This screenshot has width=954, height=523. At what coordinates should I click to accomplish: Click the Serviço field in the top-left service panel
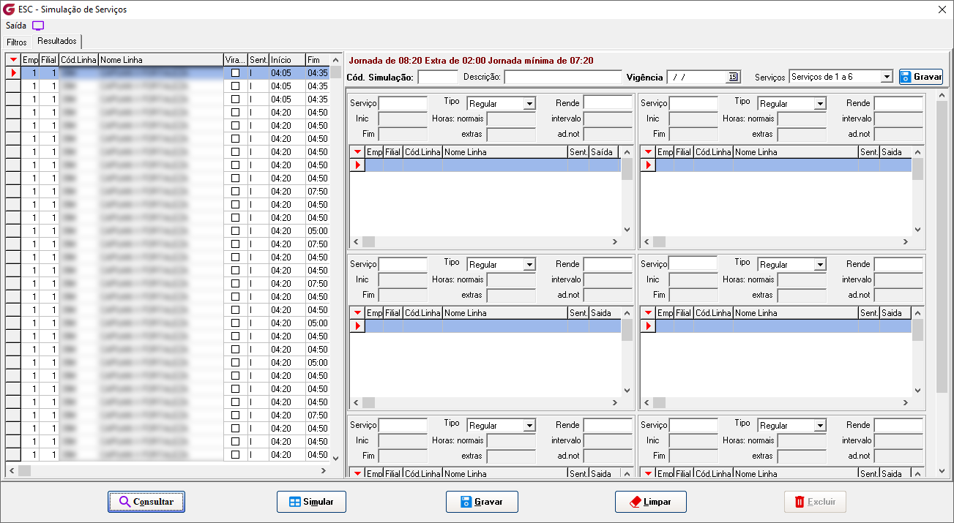(x=403, y=103)
